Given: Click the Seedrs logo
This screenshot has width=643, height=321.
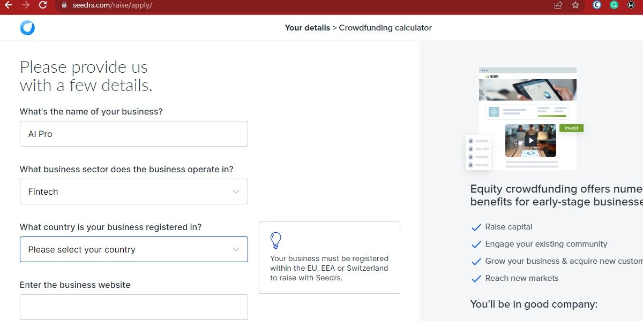Looking at the screenshot, I should pos(27,27).
